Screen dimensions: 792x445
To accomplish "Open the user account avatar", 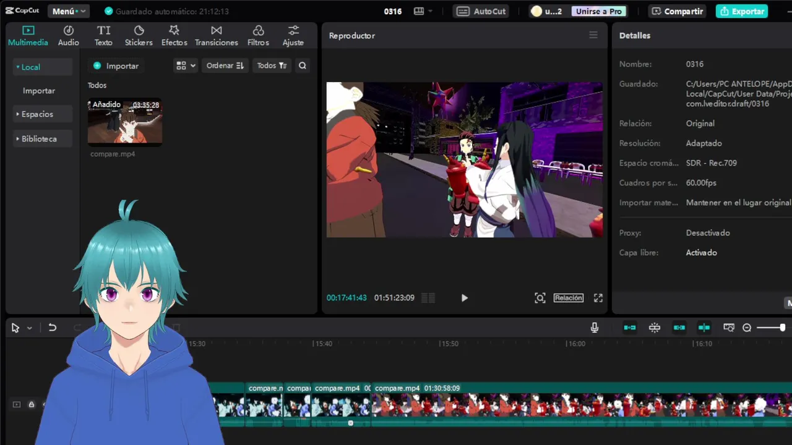I will [536, 11].
